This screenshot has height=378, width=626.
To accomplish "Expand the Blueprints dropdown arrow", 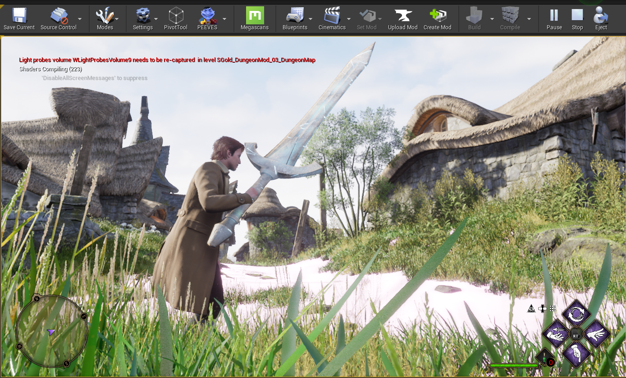I will point(311,19).
